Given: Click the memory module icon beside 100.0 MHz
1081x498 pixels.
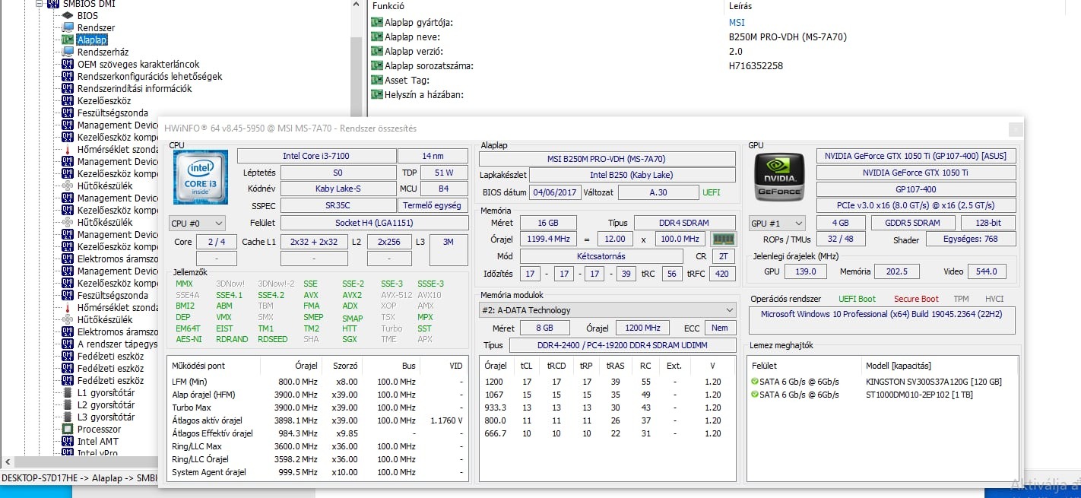Looking at the screenshot, I should click(x=724, y=239).
